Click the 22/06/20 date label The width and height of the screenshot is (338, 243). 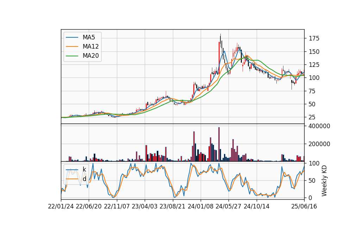click(x=89, y=207)
